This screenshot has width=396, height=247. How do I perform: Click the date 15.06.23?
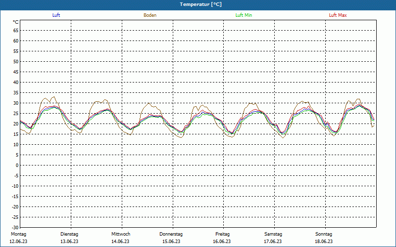click(171, 242)
